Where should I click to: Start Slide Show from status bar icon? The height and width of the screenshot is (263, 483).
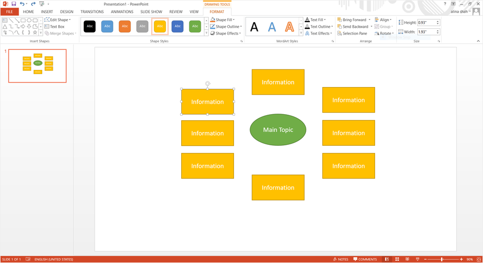pos(416,259)
